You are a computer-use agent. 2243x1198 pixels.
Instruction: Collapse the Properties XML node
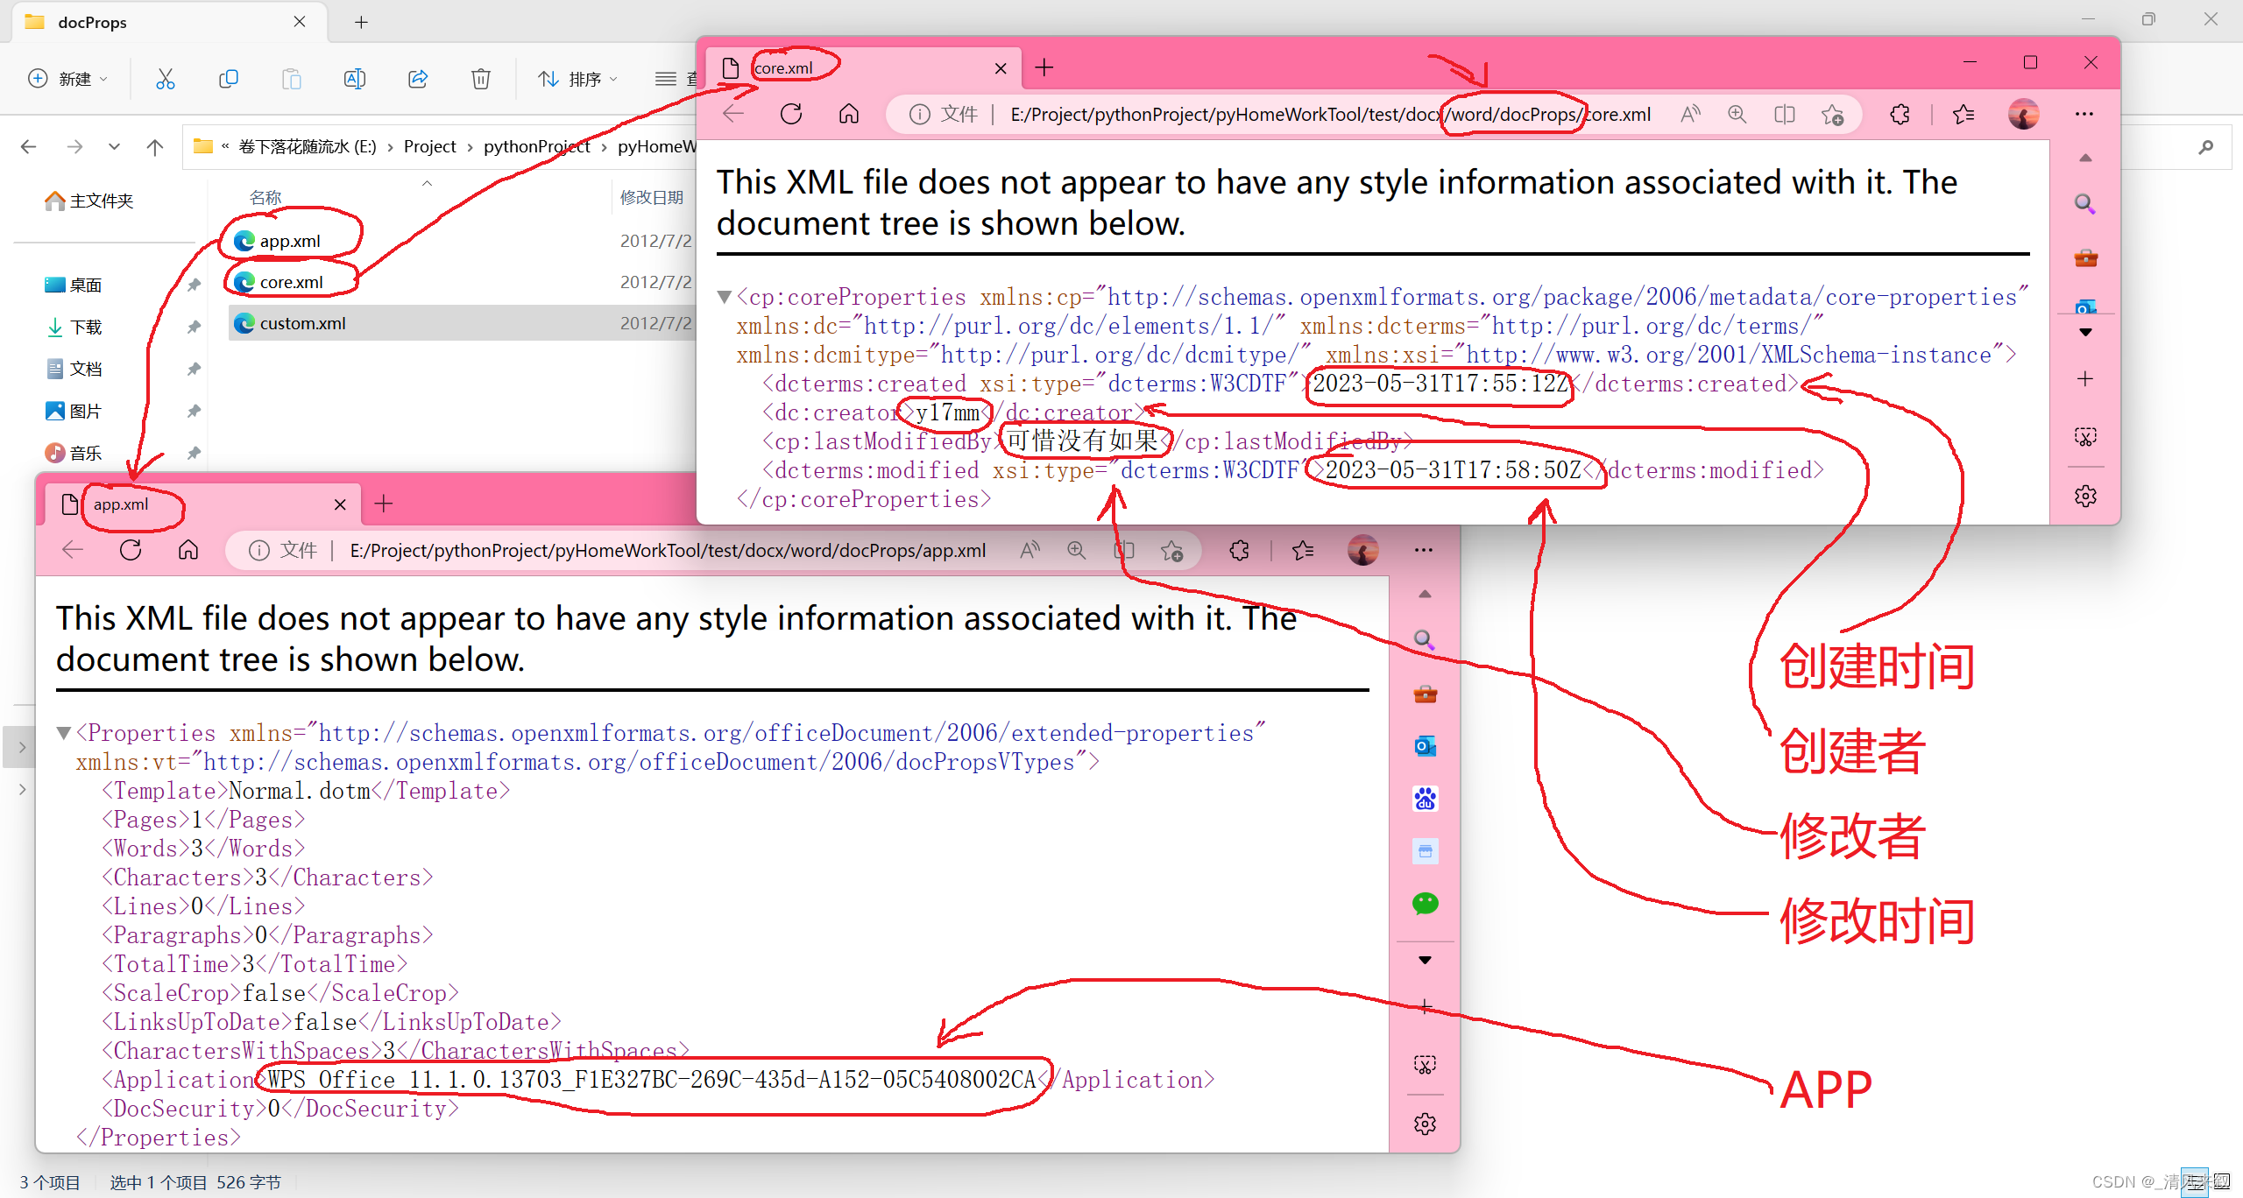tap(63, 733)
